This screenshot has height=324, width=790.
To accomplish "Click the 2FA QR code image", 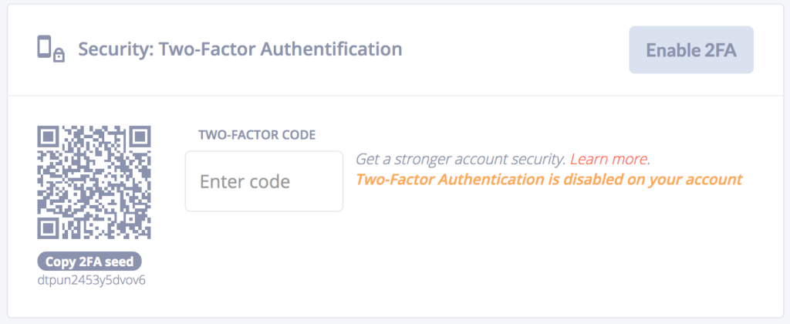I will pos(94,182).
